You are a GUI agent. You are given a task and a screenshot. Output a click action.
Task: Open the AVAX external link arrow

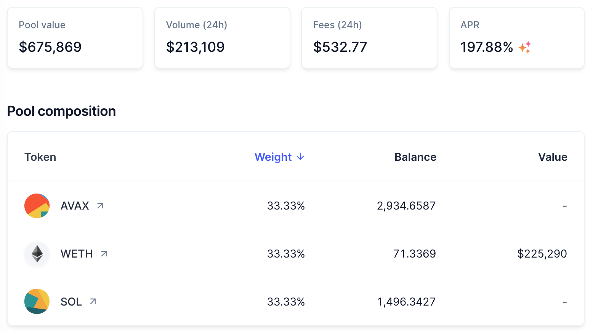[100, 206]
